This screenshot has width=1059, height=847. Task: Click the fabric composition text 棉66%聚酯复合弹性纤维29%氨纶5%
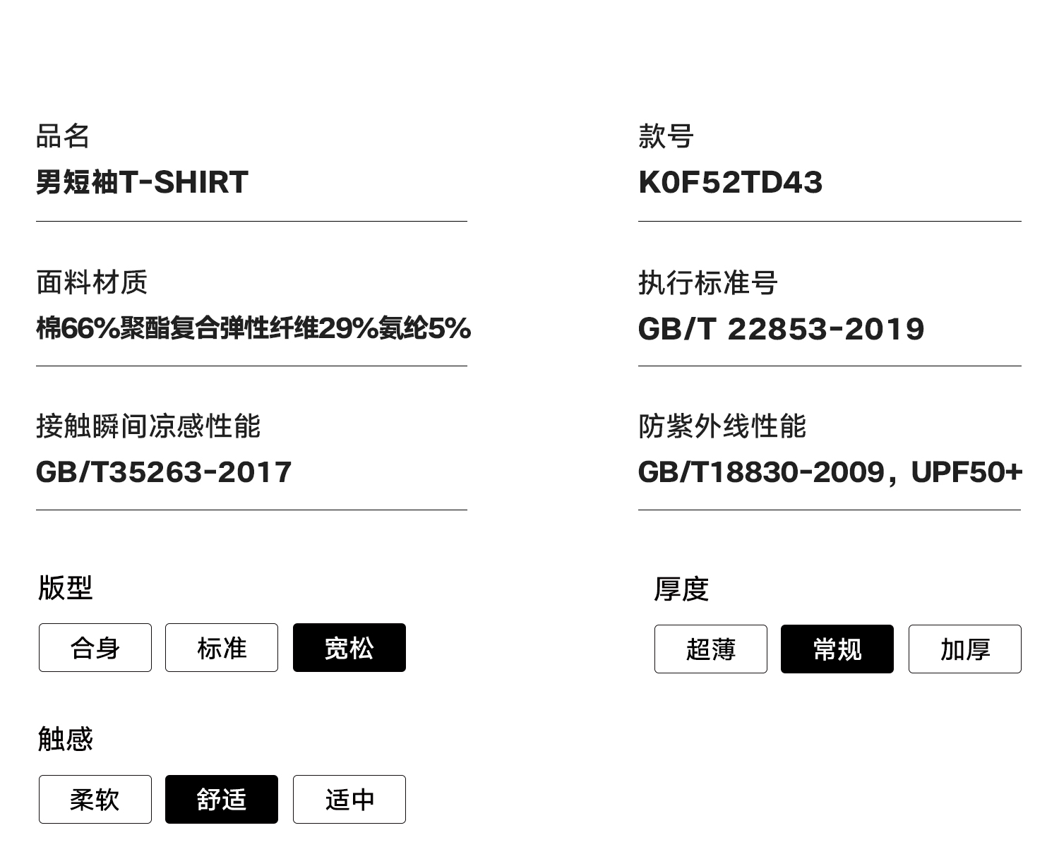(x=253, y=328)
